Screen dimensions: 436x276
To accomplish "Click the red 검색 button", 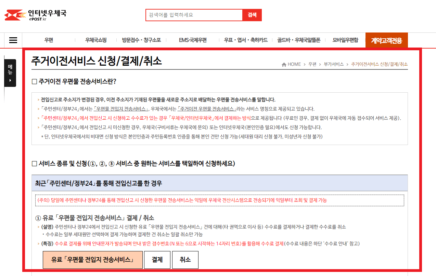I will click(x=252, y=15).
